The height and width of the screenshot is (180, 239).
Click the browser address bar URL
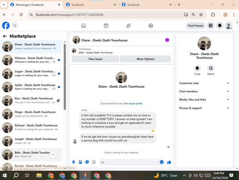click(x=69, y=15)
